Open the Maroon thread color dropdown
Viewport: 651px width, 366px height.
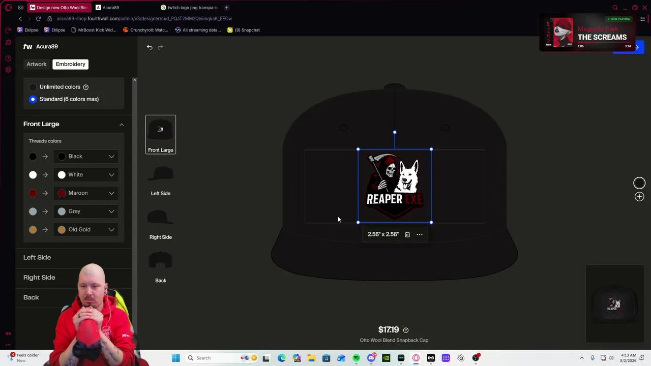[86, 193]
